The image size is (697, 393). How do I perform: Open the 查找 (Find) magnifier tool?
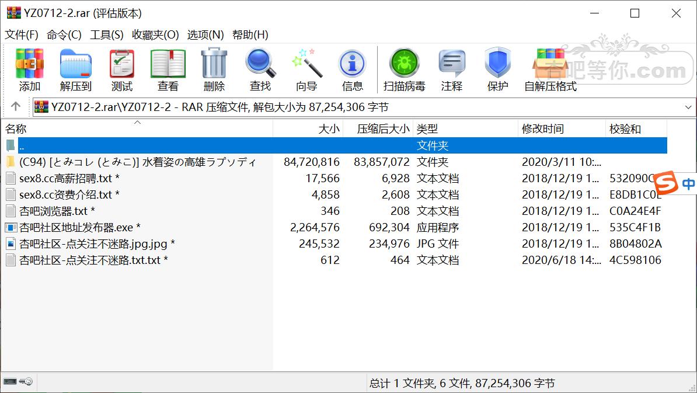point(260,70)
